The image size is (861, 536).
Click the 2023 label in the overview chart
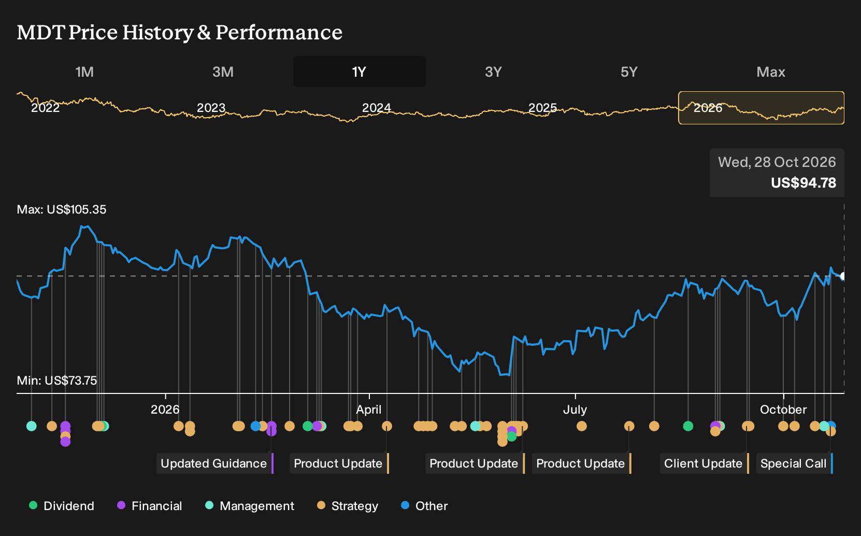point(211,108)
